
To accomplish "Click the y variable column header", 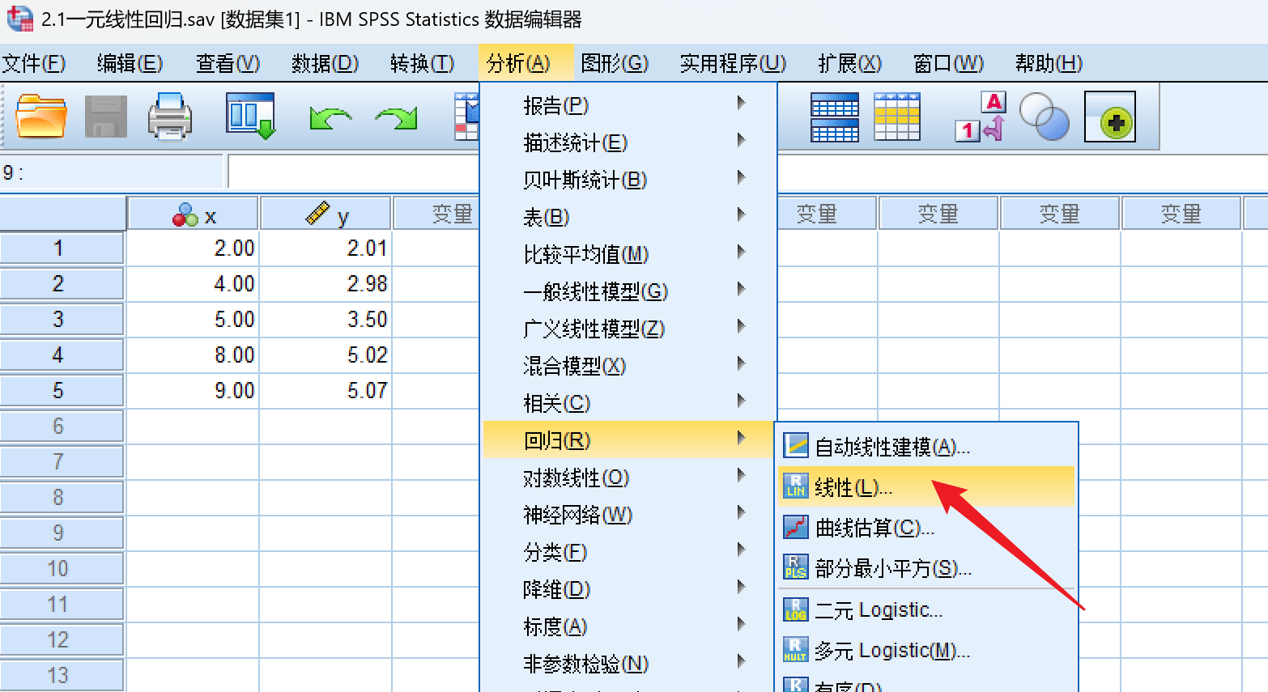I will click(x=326, y=215).
